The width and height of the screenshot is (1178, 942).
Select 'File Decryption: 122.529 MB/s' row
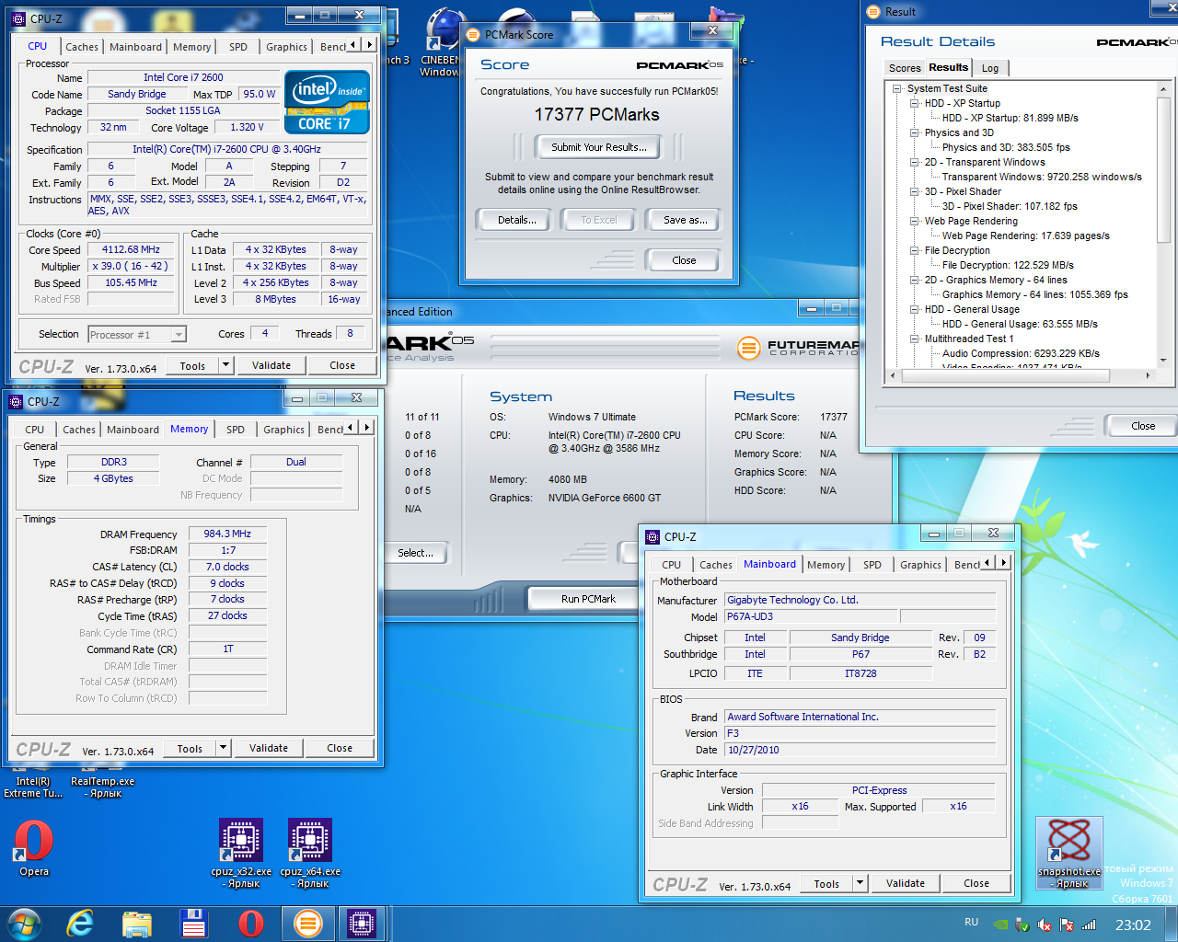tap(1008, 265)
